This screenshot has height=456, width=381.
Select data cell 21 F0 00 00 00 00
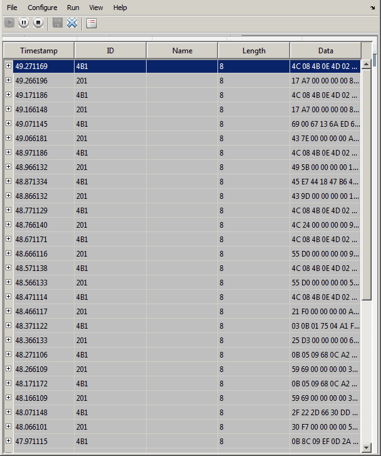[325, 312]
